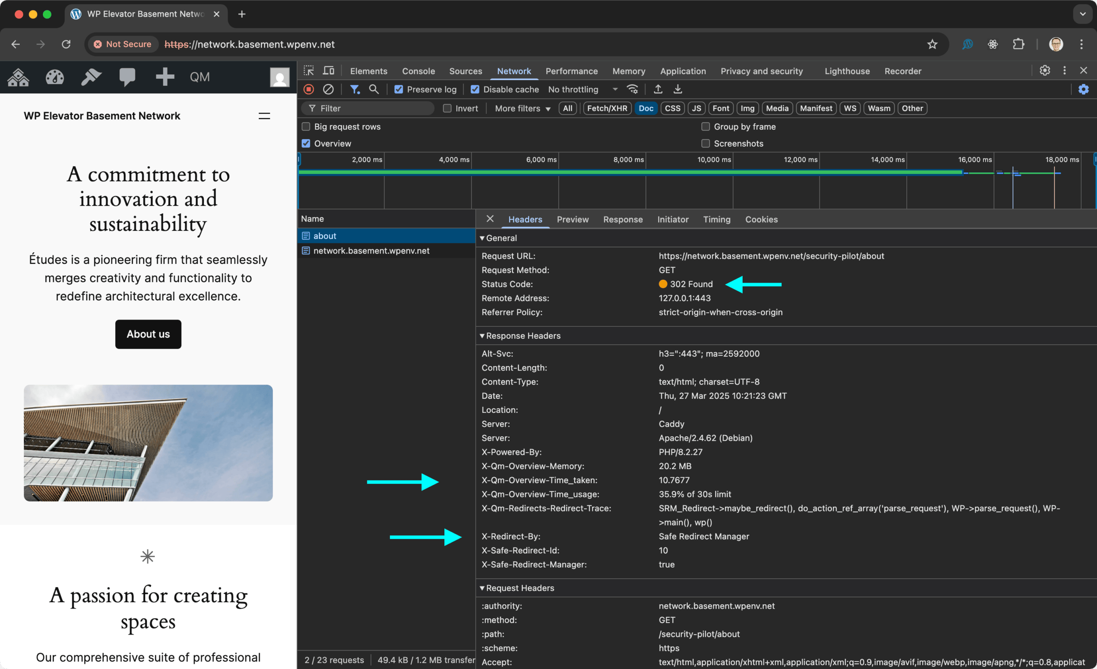This screenshot has height=669, width=1097.
Task: Clear the network log
Action: [328, 90]
